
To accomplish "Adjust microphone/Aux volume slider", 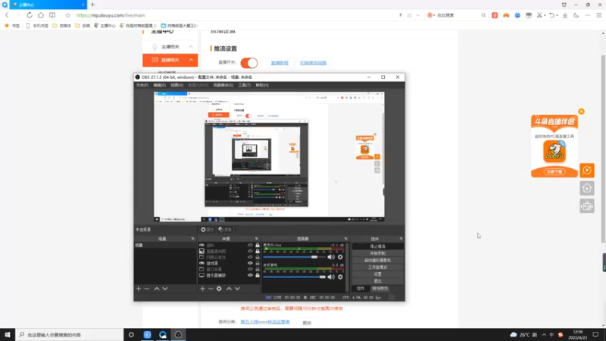I will tap(294, 257).
